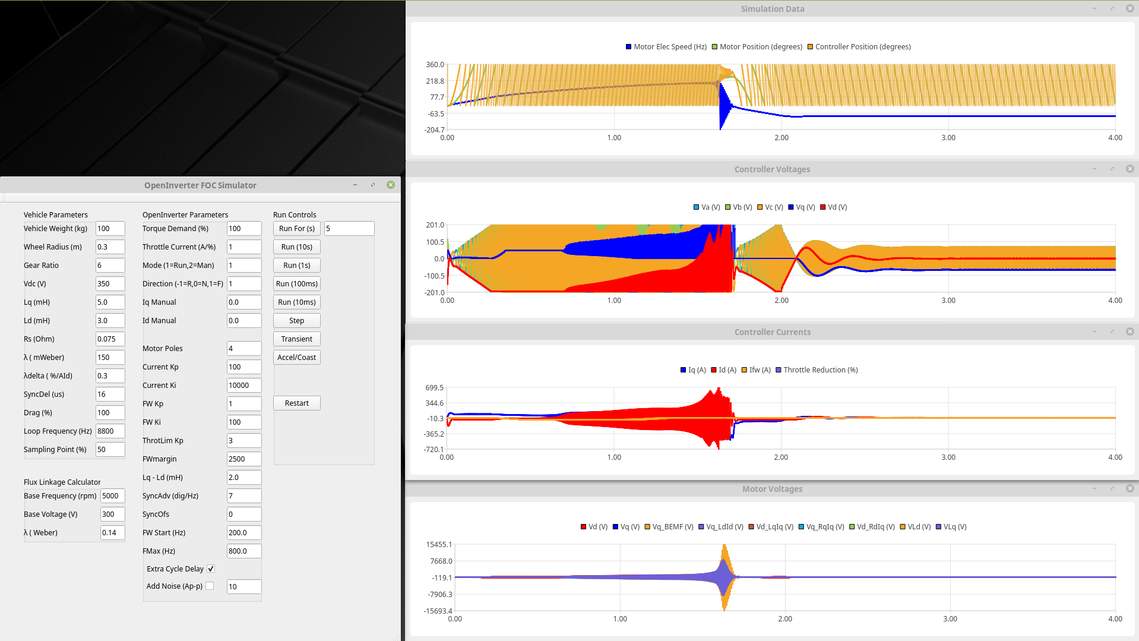Viewport: 1139px width, 641px height.
Task: Select the Run For duration text box
Action: [349, 229]
